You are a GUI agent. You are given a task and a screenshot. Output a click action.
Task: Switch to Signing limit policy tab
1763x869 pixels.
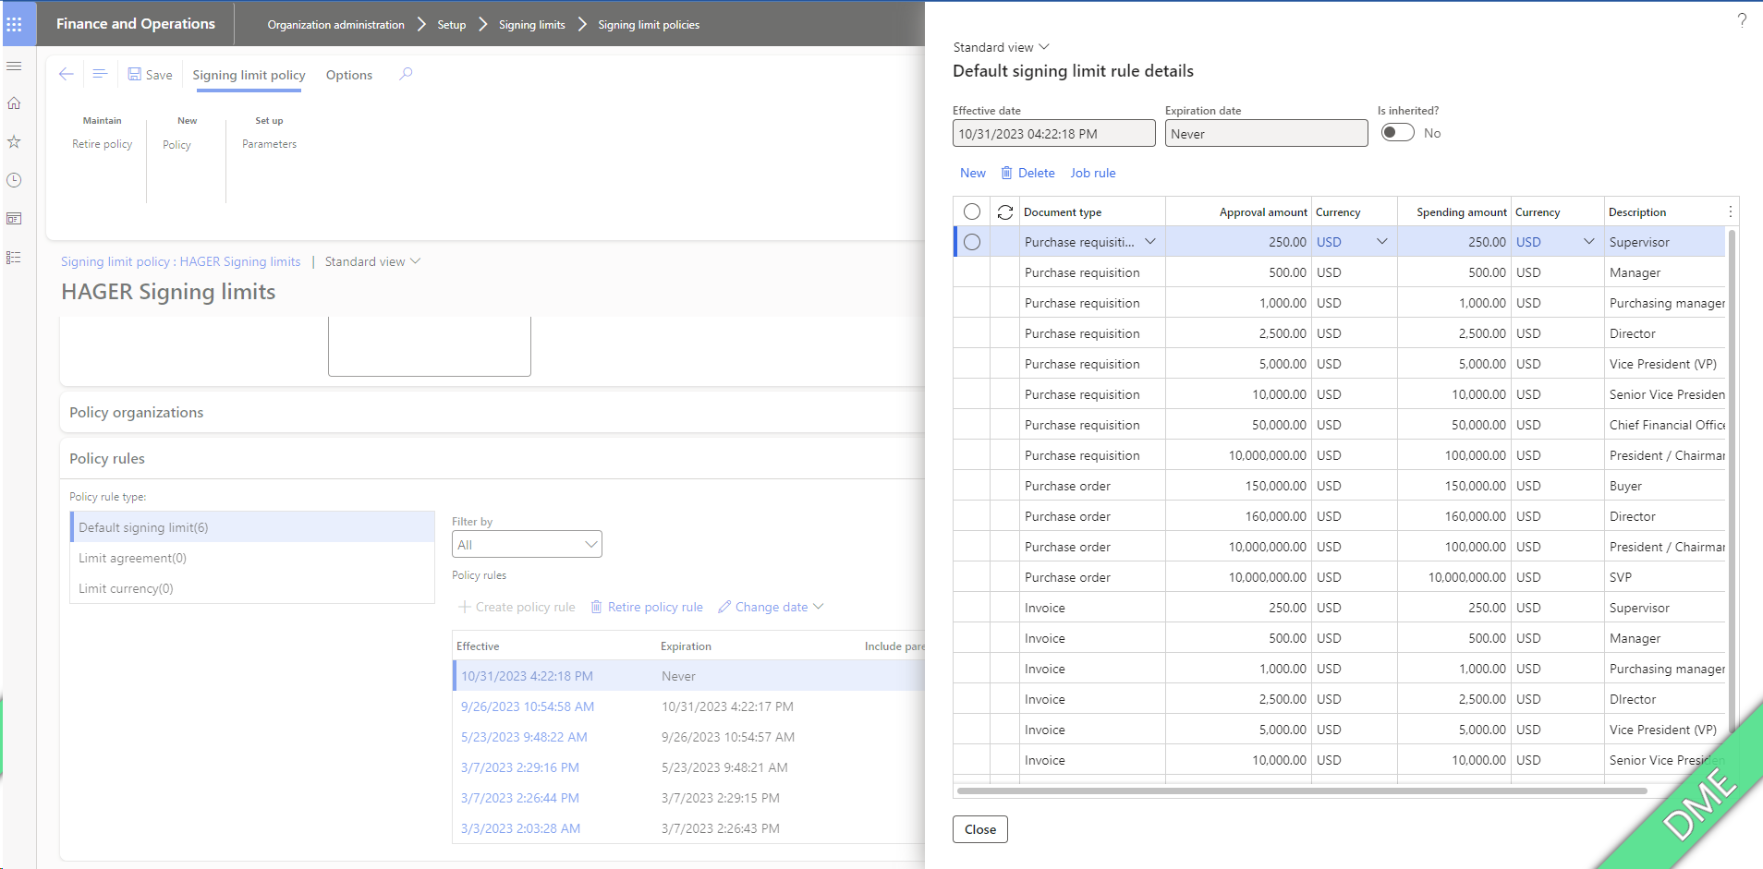pyautogui.click(x=249, y=75)
